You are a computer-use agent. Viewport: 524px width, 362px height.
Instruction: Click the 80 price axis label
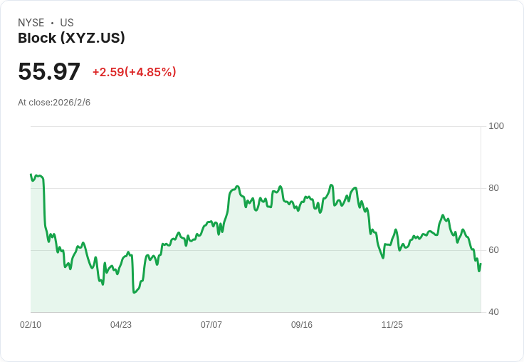(493, 188)
